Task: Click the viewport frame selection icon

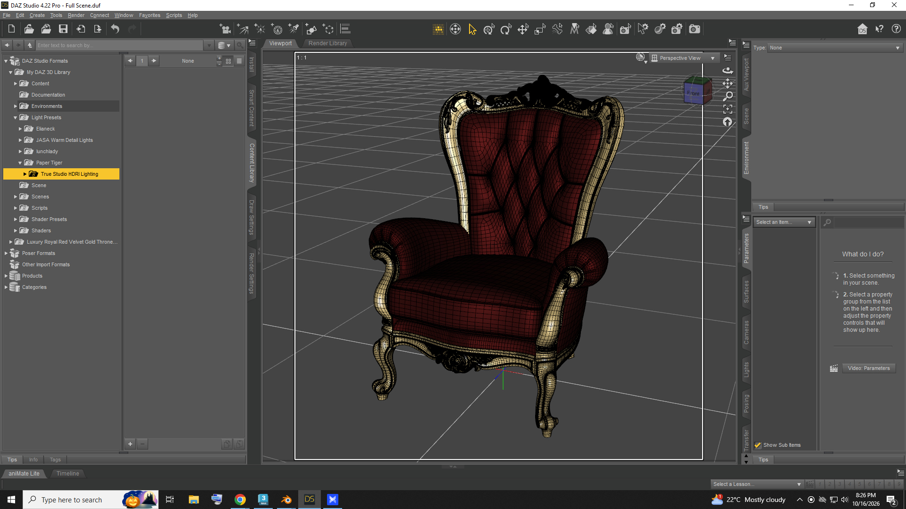Action: [728, 109]
